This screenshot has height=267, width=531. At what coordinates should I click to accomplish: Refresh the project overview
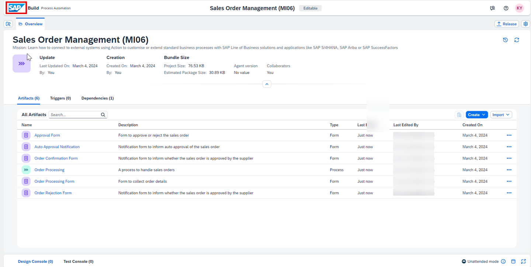coord(517,40)
